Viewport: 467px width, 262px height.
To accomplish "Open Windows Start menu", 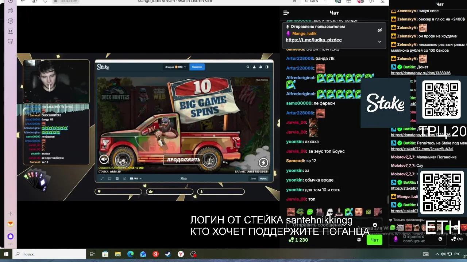I will click(x=6, y=254).
